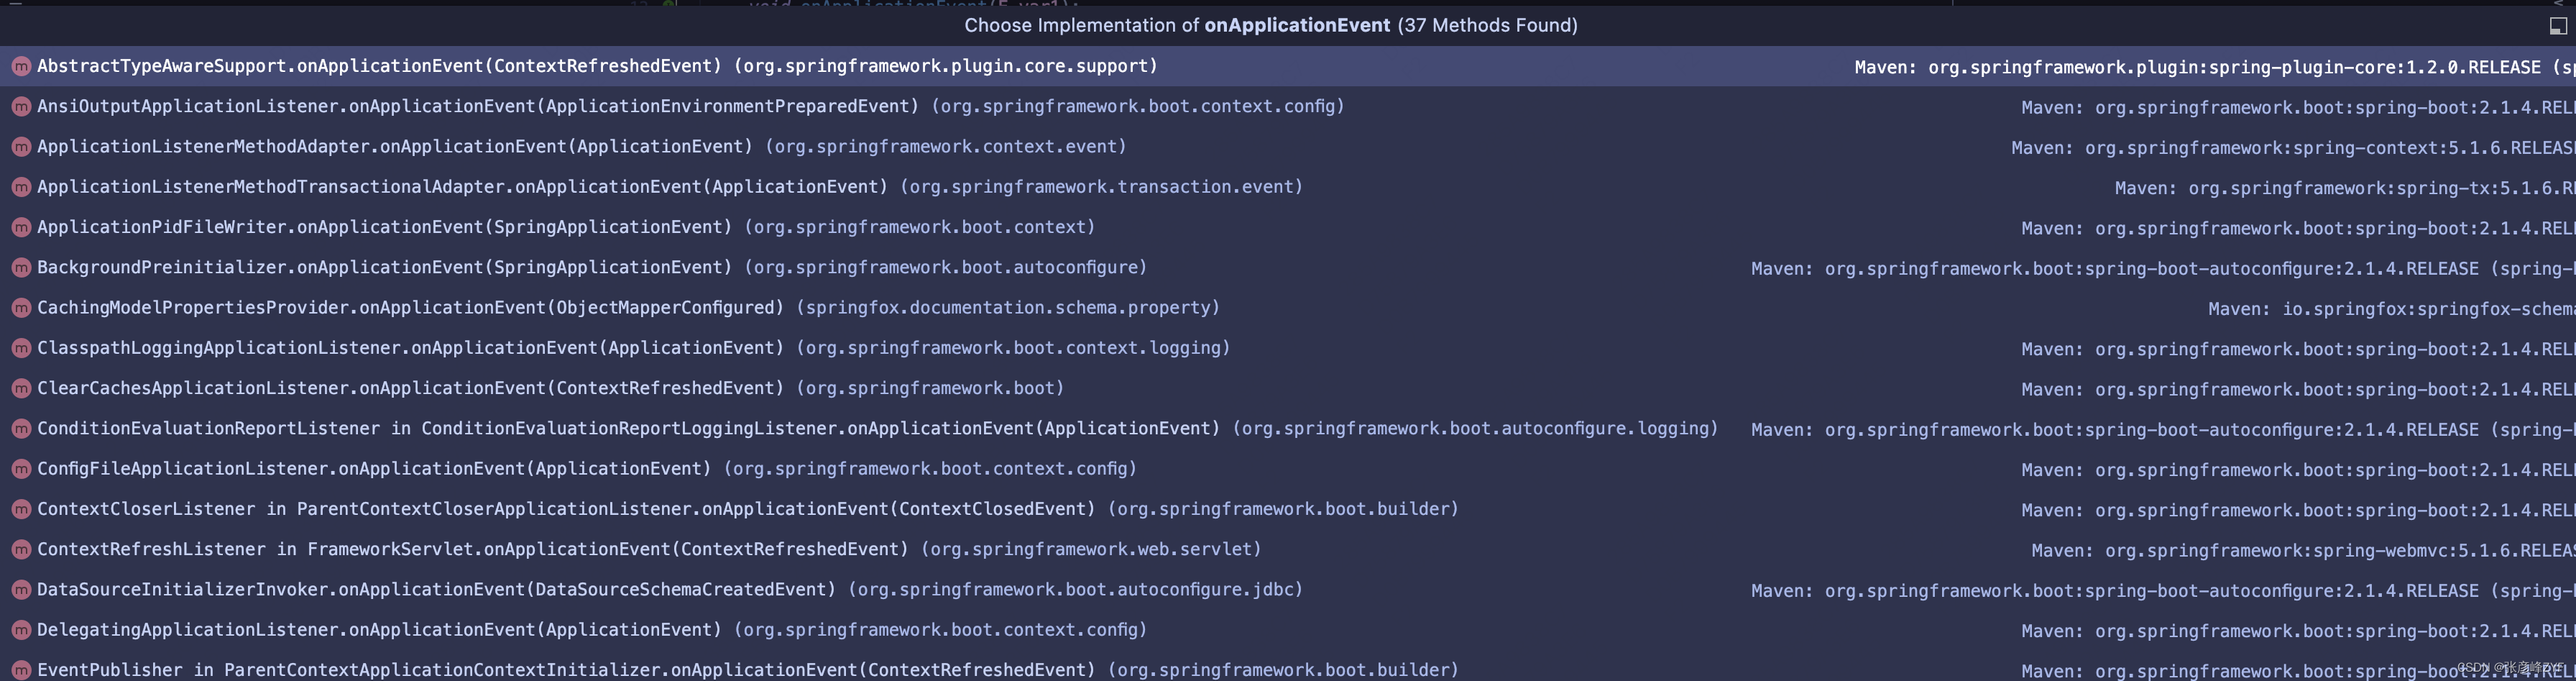Image resolution: width=2576 pixels, height=681 pixels.
Task: Click Maven spring-boot-autoconfigure label on DataSourceInitializerInvoker row
Action: tap(2163, 590)
